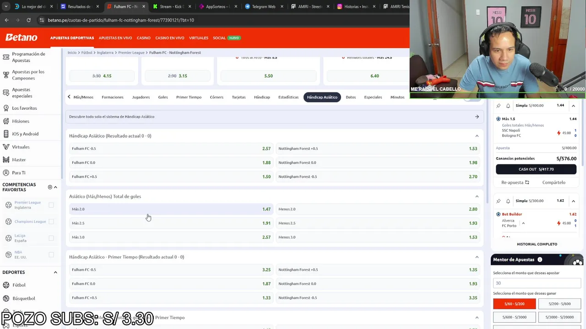Open Historial Completo
Screen dimensions: 586x329
[x=537, y=244]
